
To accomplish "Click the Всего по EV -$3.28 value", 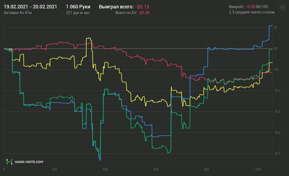I will 144,13.
